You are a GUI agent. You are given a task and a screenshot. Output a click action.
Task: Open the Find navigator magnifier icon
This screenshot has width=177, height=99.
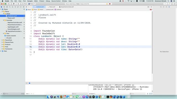click(x=10, y=7)
